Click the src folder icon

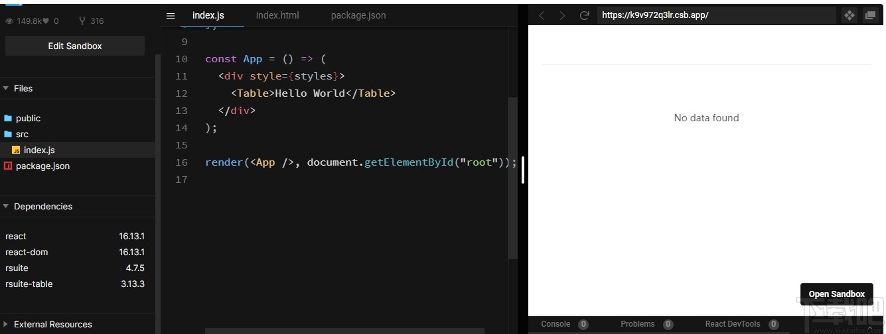tap(8, 134)
